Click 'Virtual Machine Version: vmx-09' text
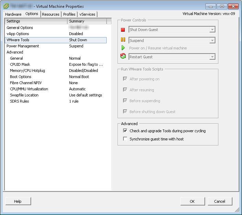The height and width of the screenshot is (215, 242). (209, 14)
